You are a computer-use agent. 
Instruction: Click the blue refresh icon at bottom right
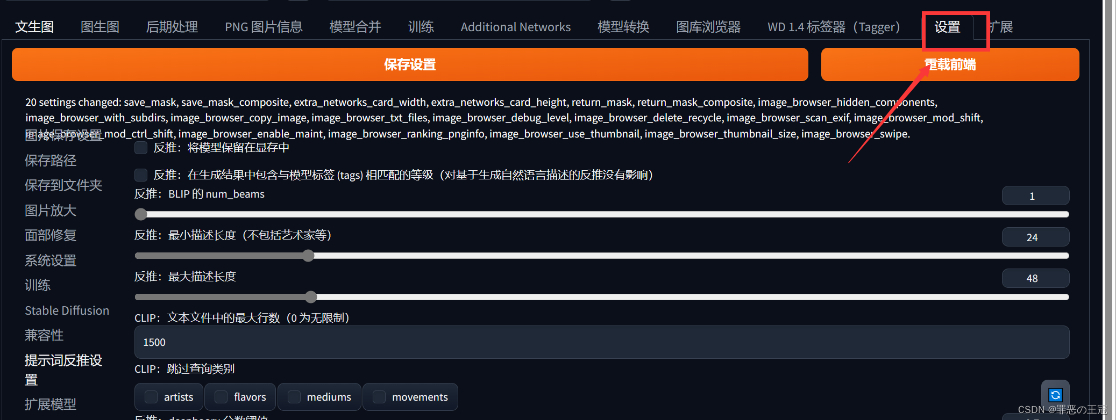(x=1055, y=395)
